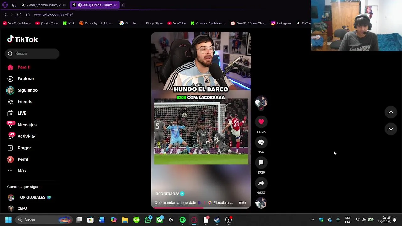Go back with the browser back arrow
The width and height of the screenshot is (402, 226).
click(x=5, y=14)
